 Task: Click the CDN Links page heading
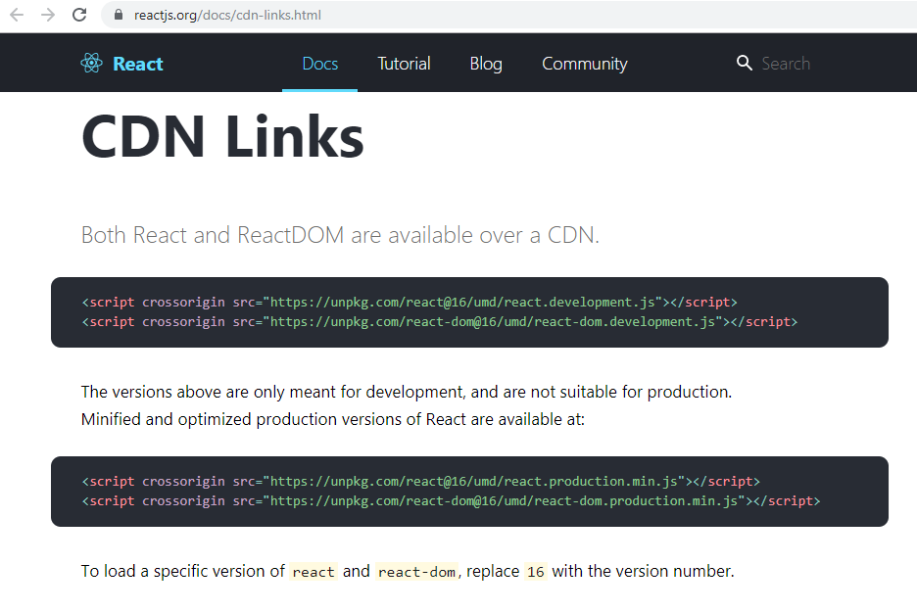(x=222, y=136)
